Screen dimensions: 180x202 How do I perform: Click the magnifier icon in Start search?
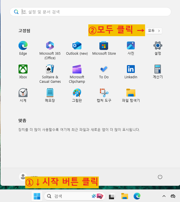click(16, 12)
